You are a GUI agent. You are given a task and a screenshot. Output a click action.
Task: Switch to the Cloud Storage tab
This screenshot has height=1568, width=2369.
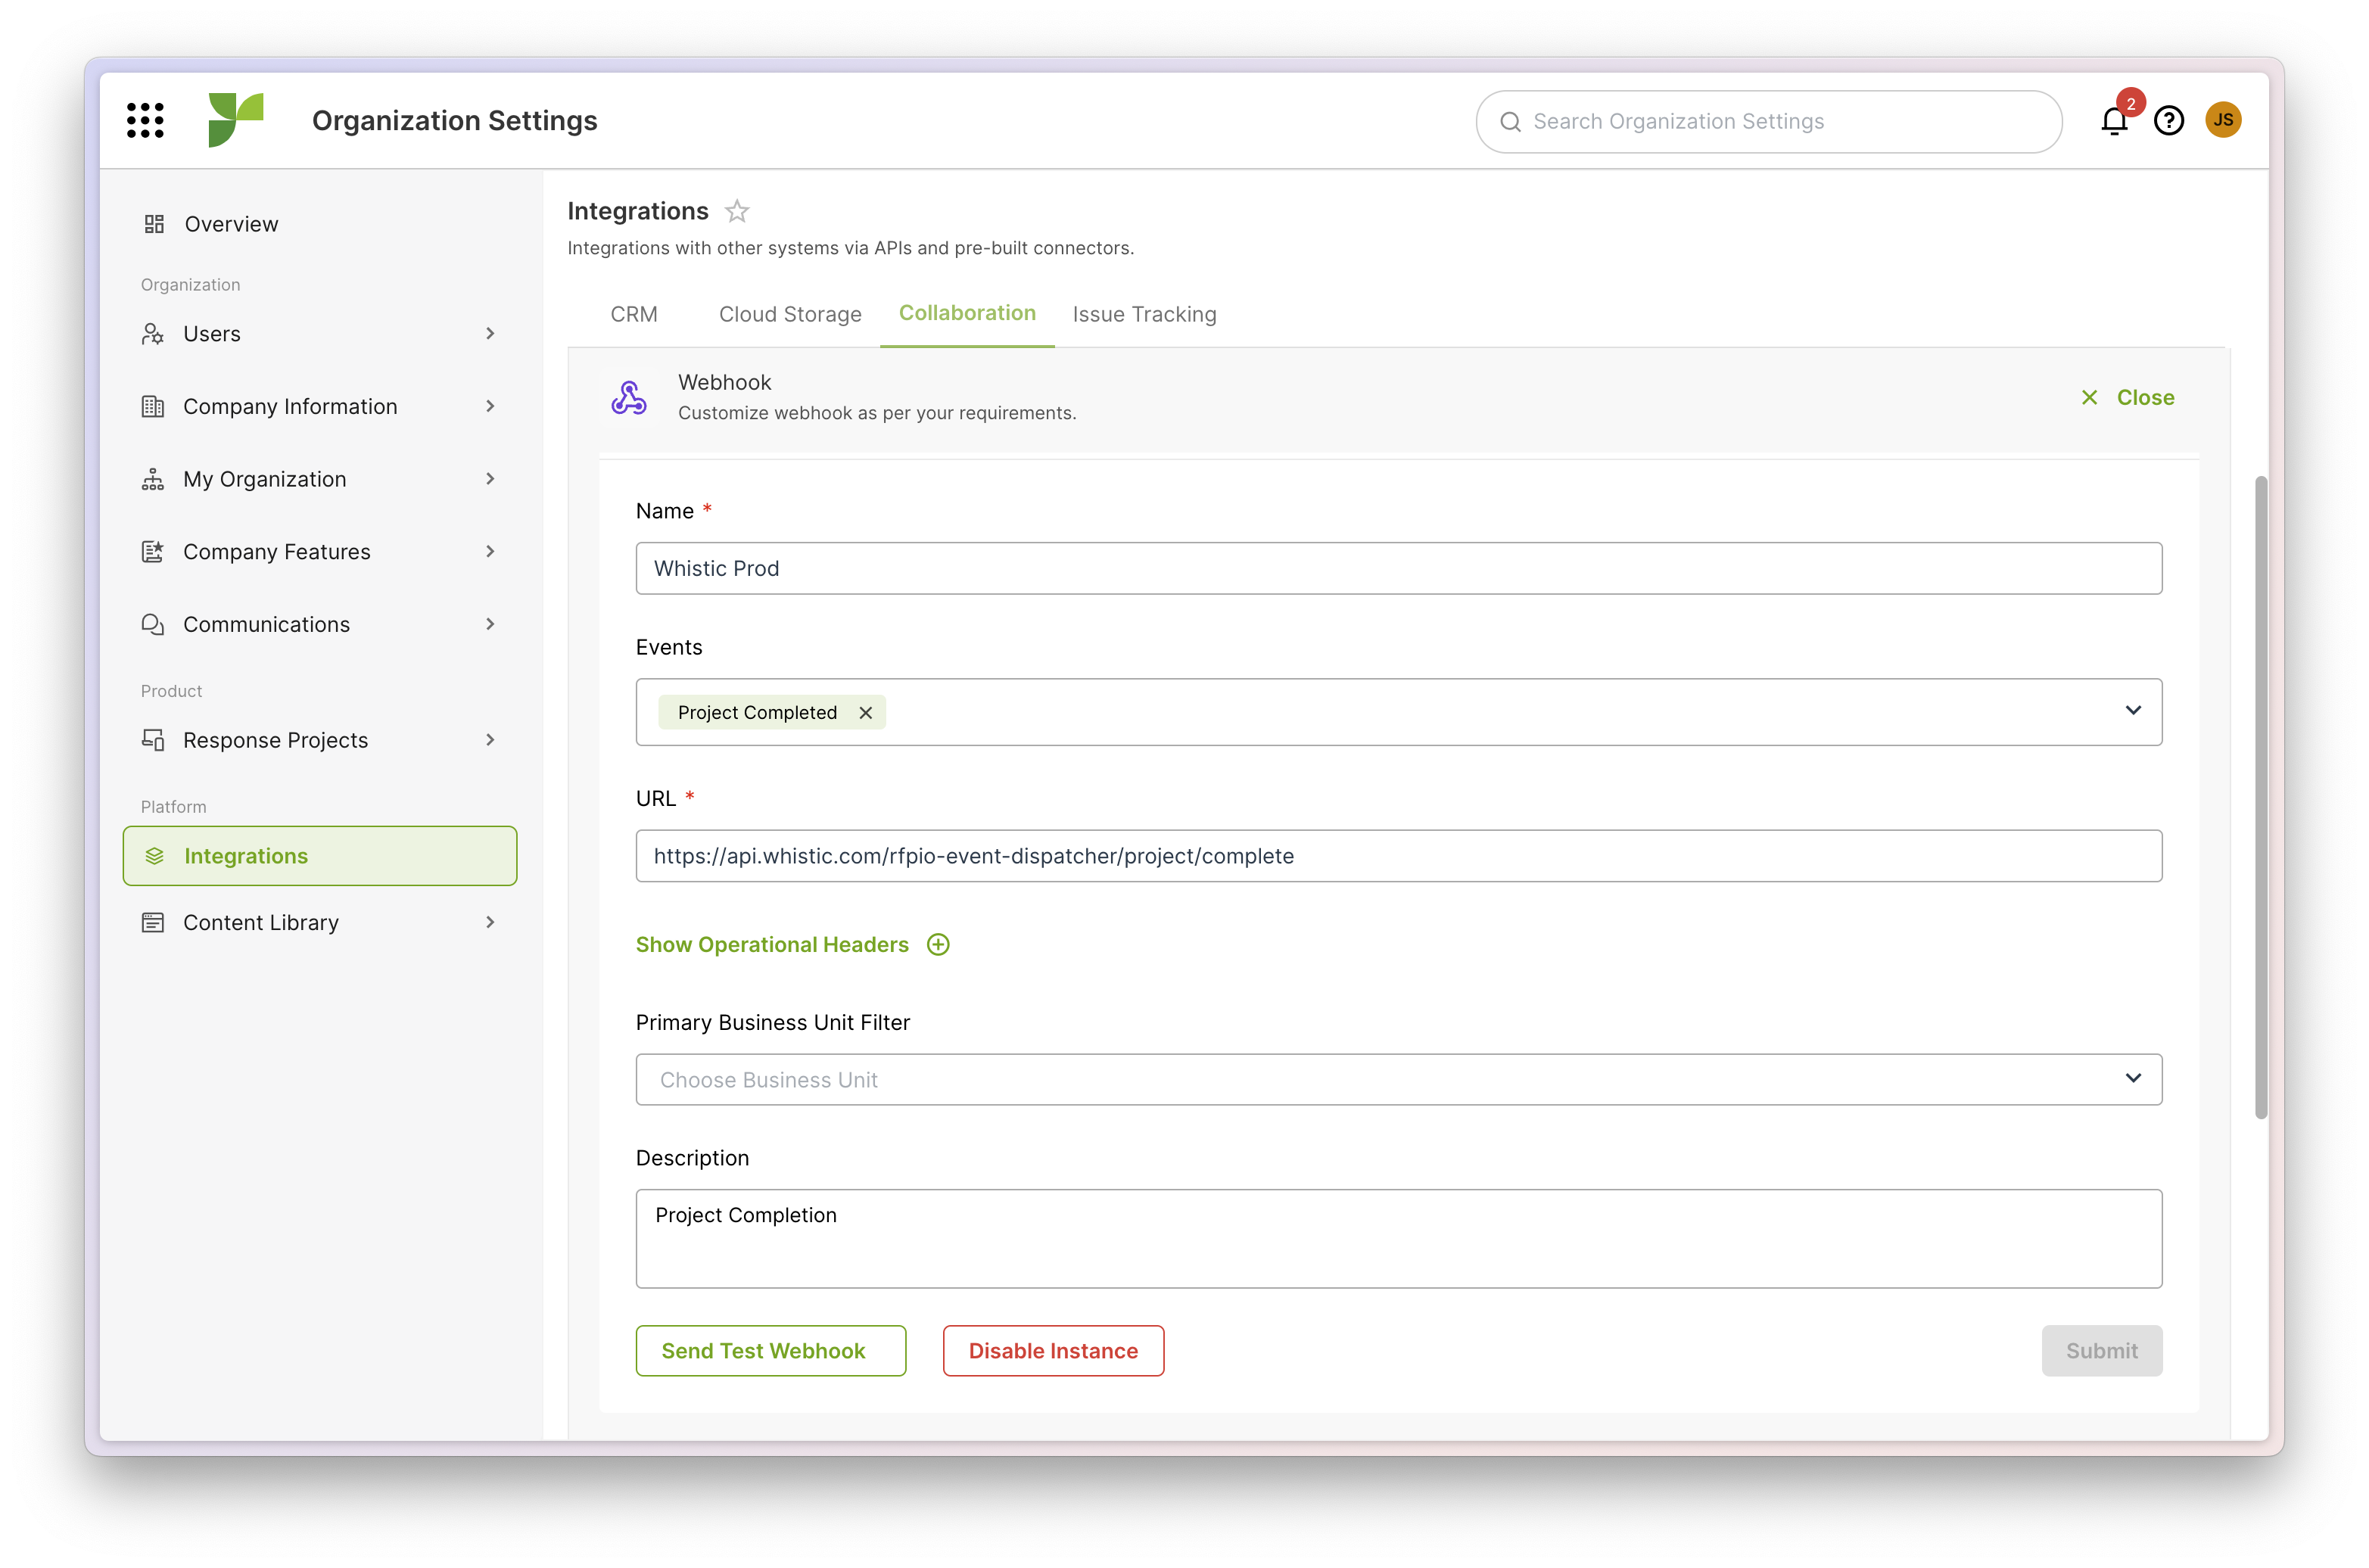pyautogui.click(x=790, y=314)
